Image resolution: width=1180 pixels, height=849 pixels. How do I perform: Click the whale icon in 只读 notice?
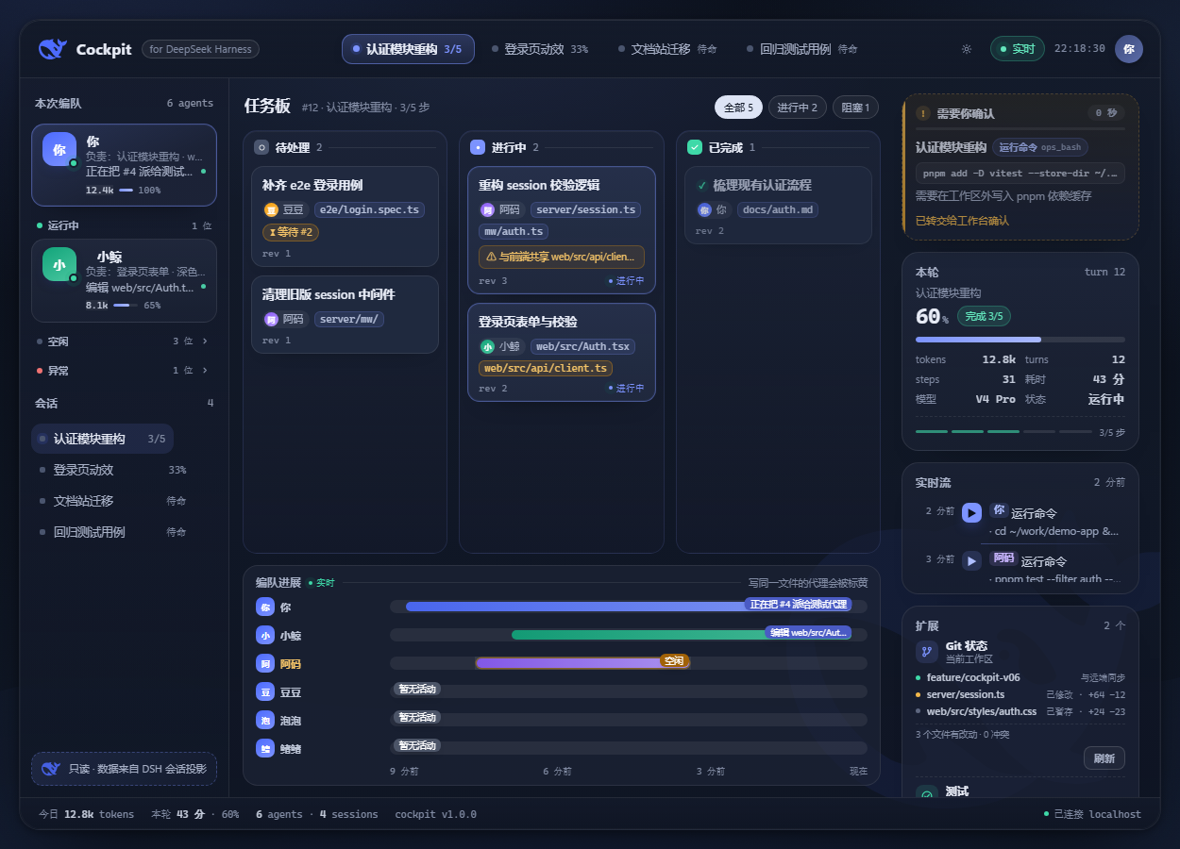(51, 769)
